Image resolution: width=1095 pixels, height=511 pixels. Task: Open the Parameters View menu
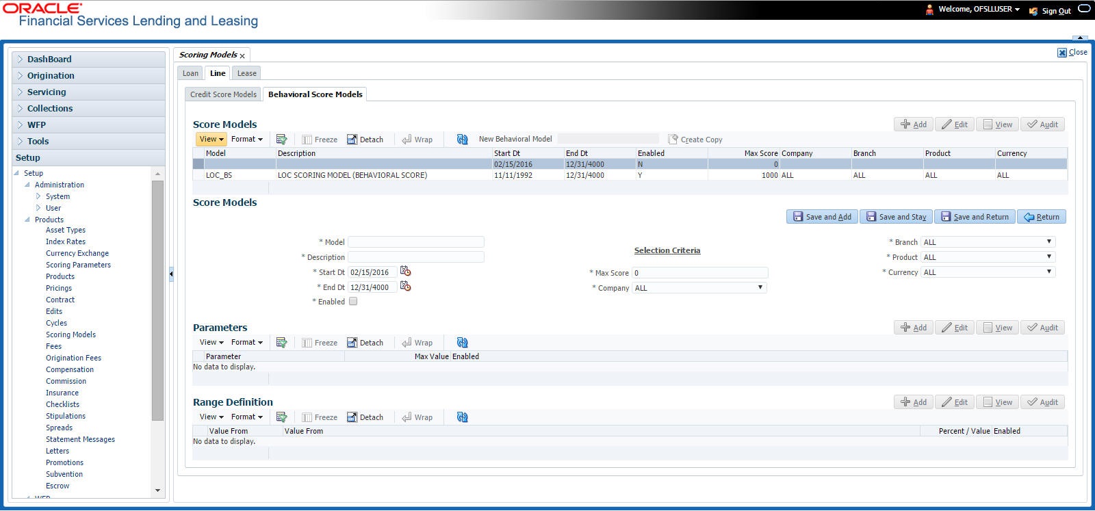pyautogui.click(x=211, y=342)
